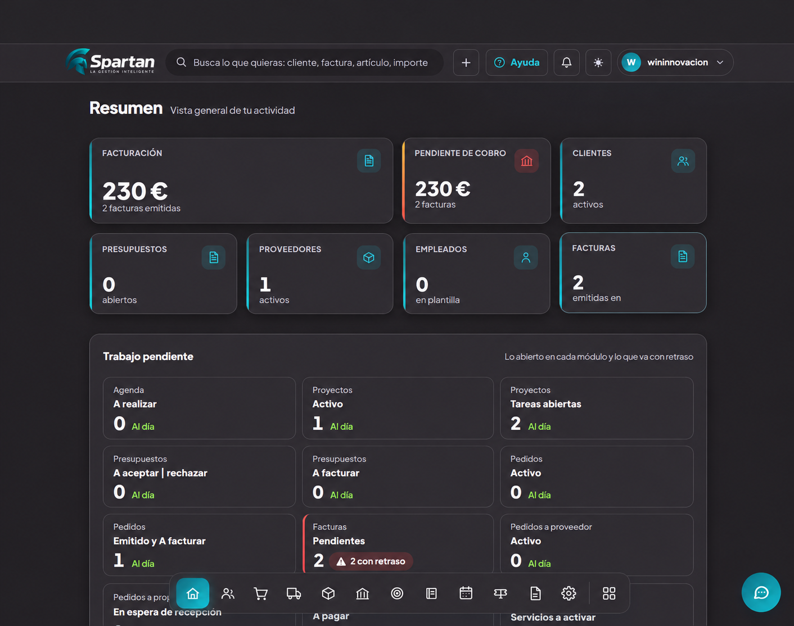Open Pedidos Activo pending tile
The height and width of the screenshot is (626, 794).
(x=597, y=477)
